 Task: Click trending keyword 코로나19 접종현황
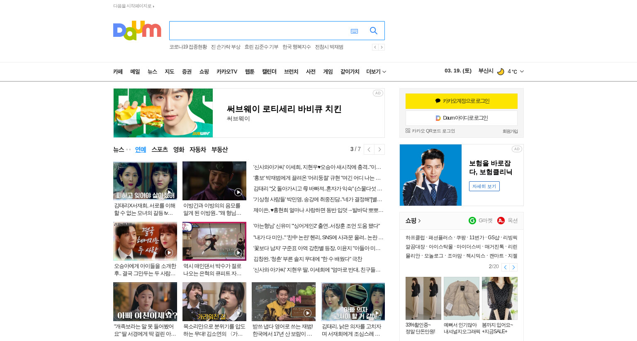pyautogui.click(x=188, y=47)
